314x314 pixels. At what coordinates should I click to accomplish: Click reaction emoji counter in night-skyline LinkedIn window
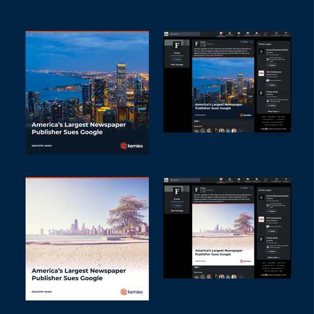click(197, 121)
